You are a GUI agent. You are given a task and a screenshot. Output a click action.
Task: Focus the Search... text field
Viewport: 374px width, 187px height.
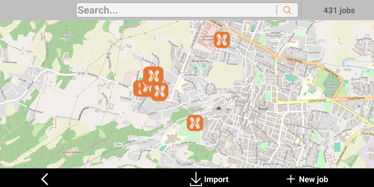(176, 10)
